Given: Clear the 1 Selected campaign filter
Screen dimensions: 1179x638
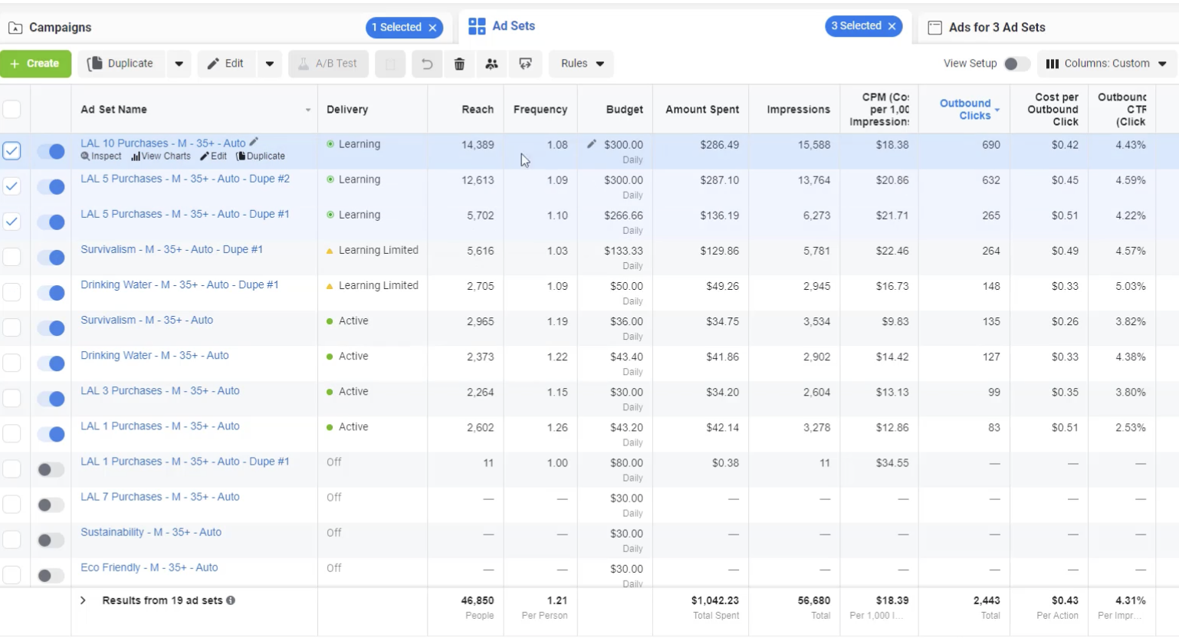Looking at the screenshot, I should [433, 28].
